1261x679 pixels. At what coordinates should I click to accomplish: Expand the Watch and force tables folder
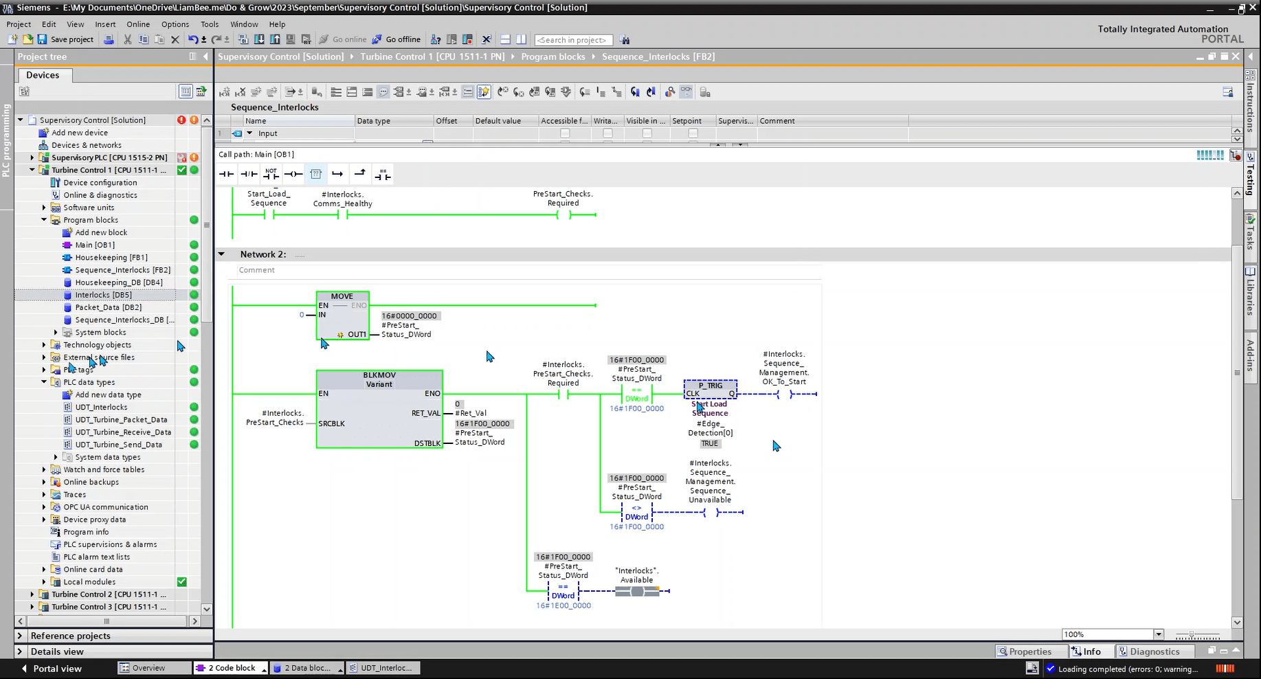coord(44,469)
